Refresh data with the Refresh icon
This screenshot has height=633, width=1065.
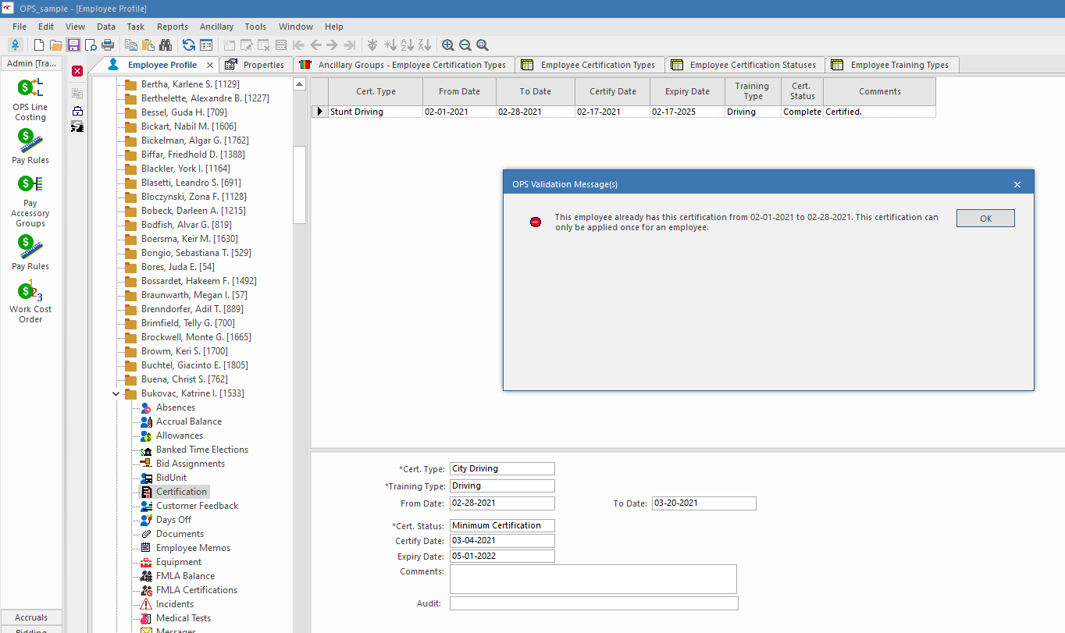188,44
